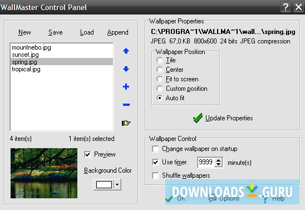Open context help question mark button
The height and width of the screenshot is (210, 305).
point(286,7)
